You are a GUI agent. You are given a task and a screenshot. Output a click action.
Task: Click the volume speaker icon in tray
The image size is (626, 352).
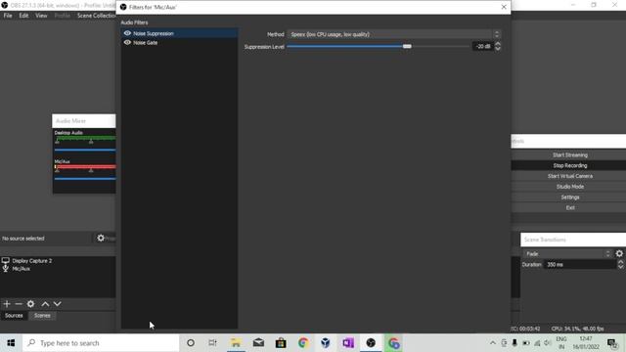[548, 343]
